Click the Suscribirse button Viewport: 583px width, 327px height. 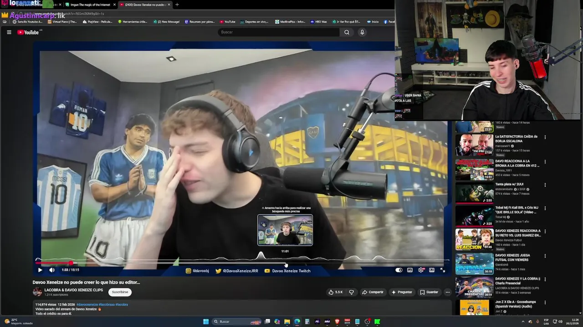(x=120, y=292)
